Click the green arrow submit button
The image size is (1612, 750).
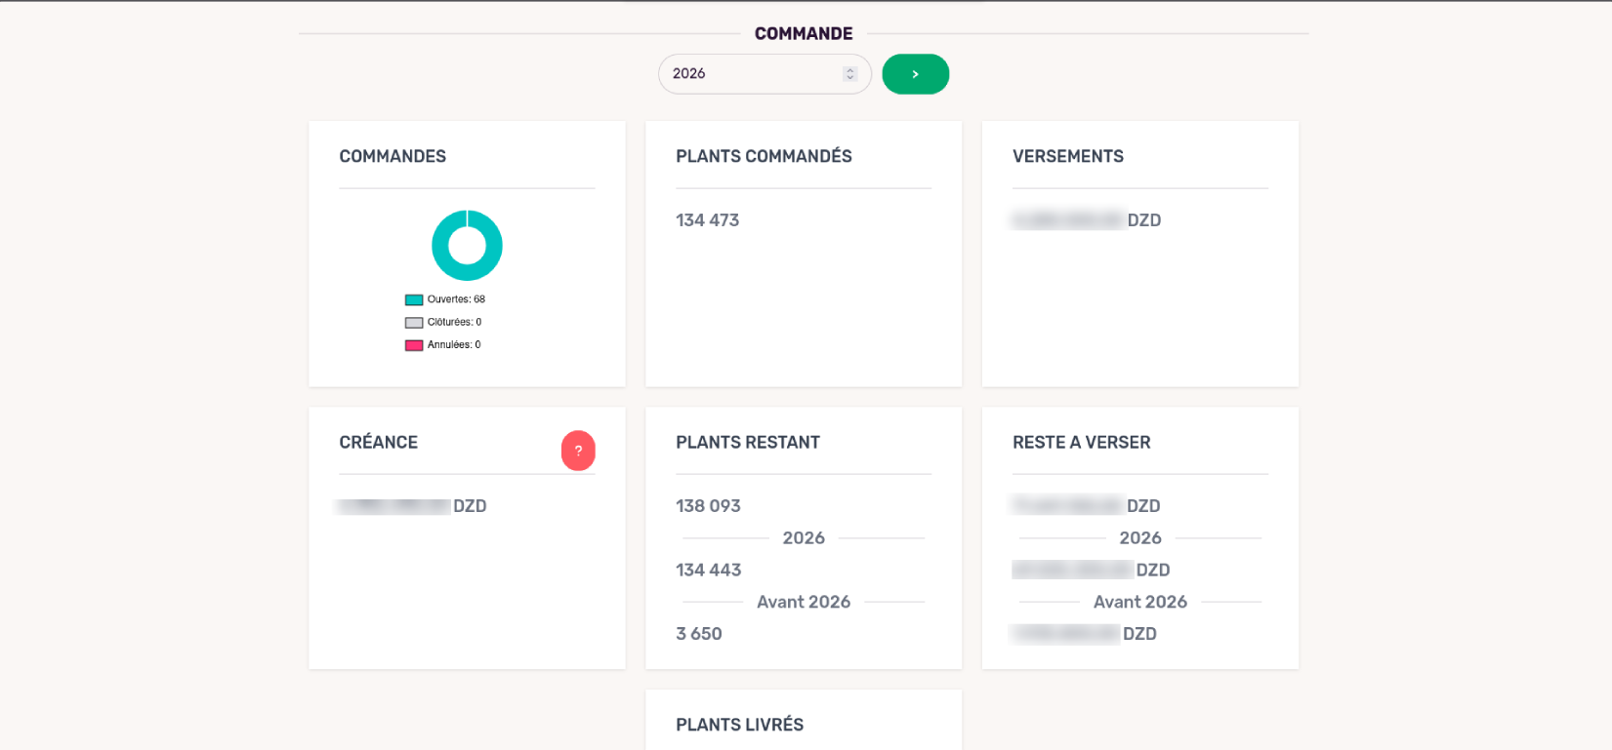click(x=915, y=73)
